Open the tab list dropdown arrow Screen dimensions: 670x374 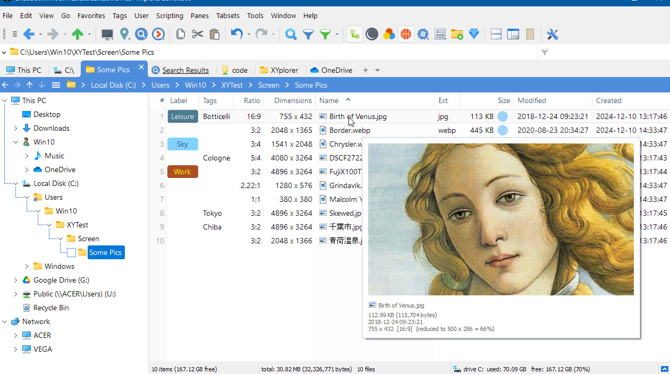coord(378,70)
